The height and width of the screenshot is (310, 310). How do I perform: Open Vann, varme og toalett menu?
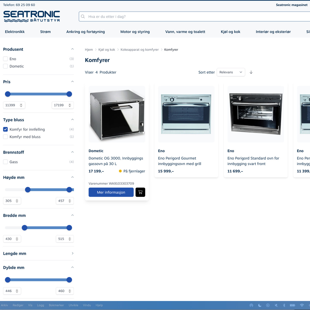pyautogui.click(x=185, y=32)
